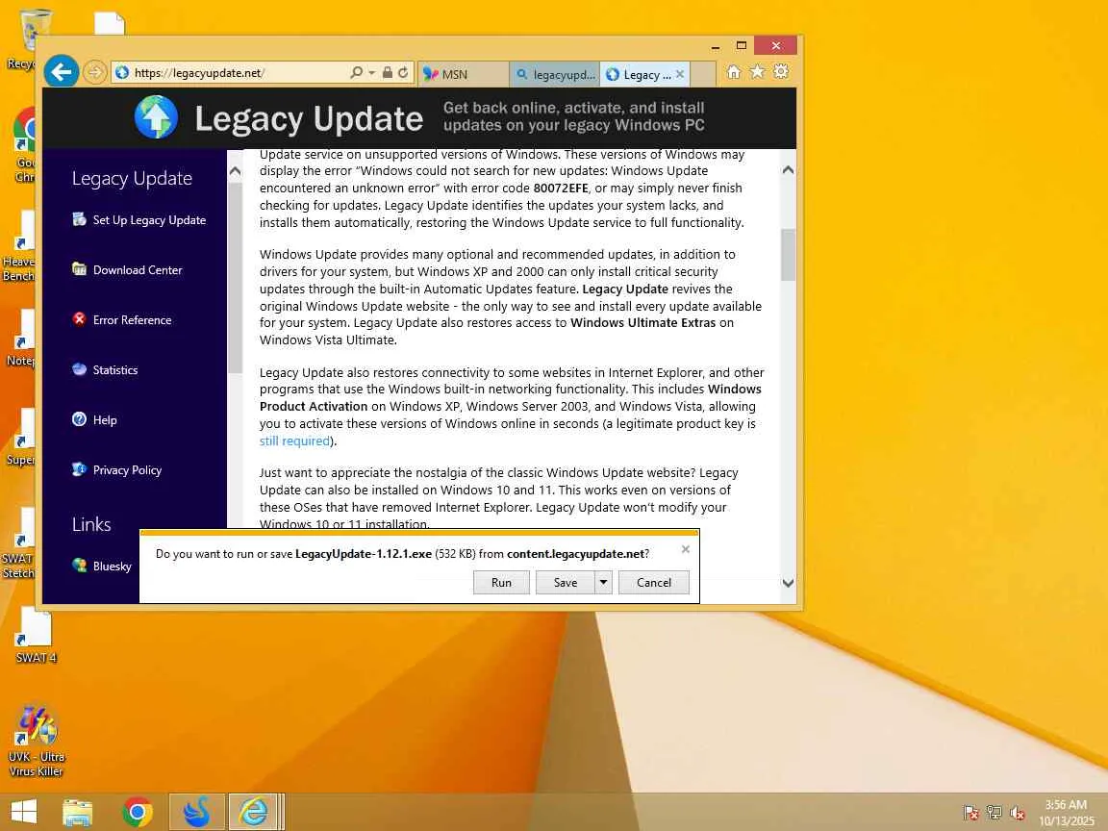Open the Windows Start button
The width and height of the screenshot is (1108, 831).
tap(24, 812)
